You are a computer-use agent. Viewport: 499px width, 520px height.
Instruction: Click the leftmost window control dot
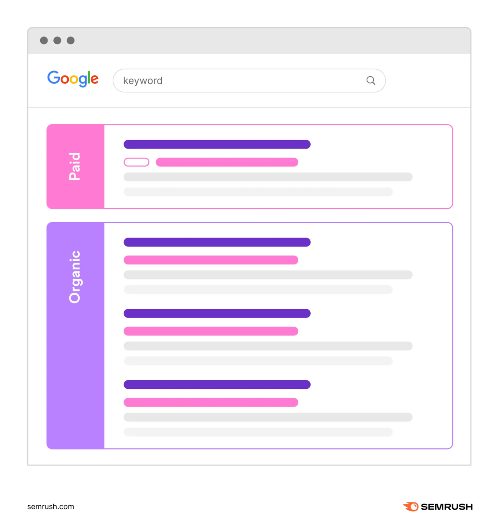coord(44,40)
